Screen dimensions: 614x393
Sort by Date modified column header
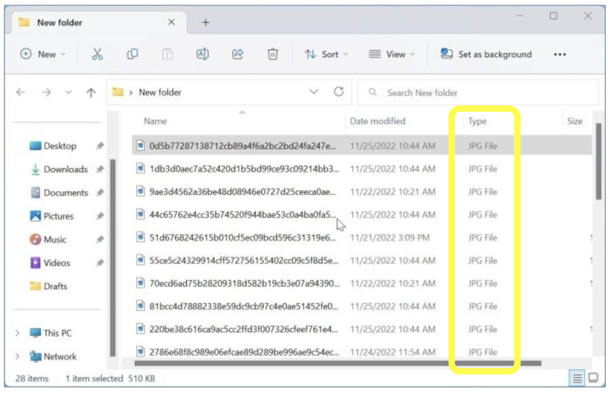click(378, 121)
